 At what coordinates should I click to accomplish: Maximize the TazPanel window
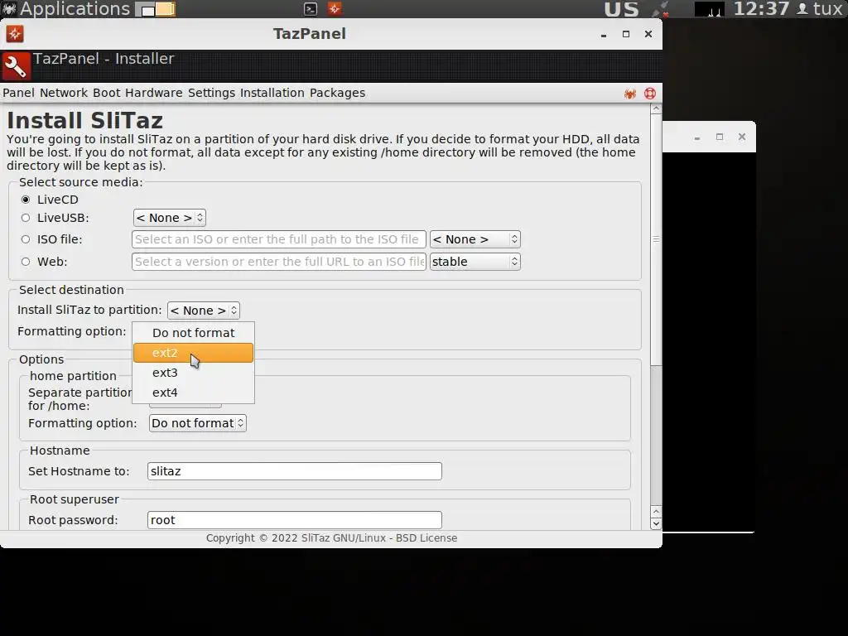[626, 34]
